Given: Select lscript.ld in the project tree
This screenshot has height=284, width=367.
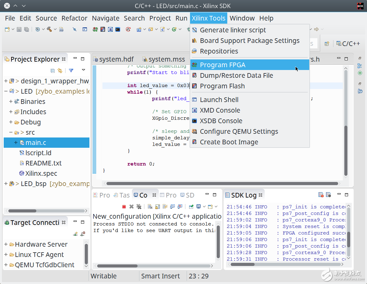Looking at the screenshot, I should pyautogui.click(x=38, y=153).
